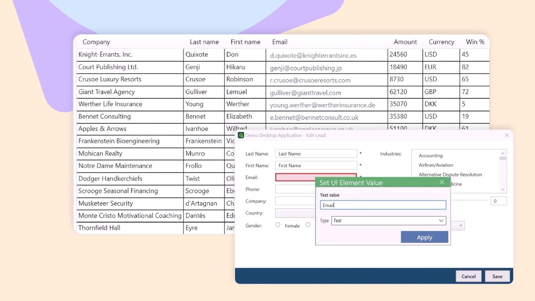Click the Email column header in table
Image resolution: width=535 pixels, height=301 pixels.
[x=280, y=42]
